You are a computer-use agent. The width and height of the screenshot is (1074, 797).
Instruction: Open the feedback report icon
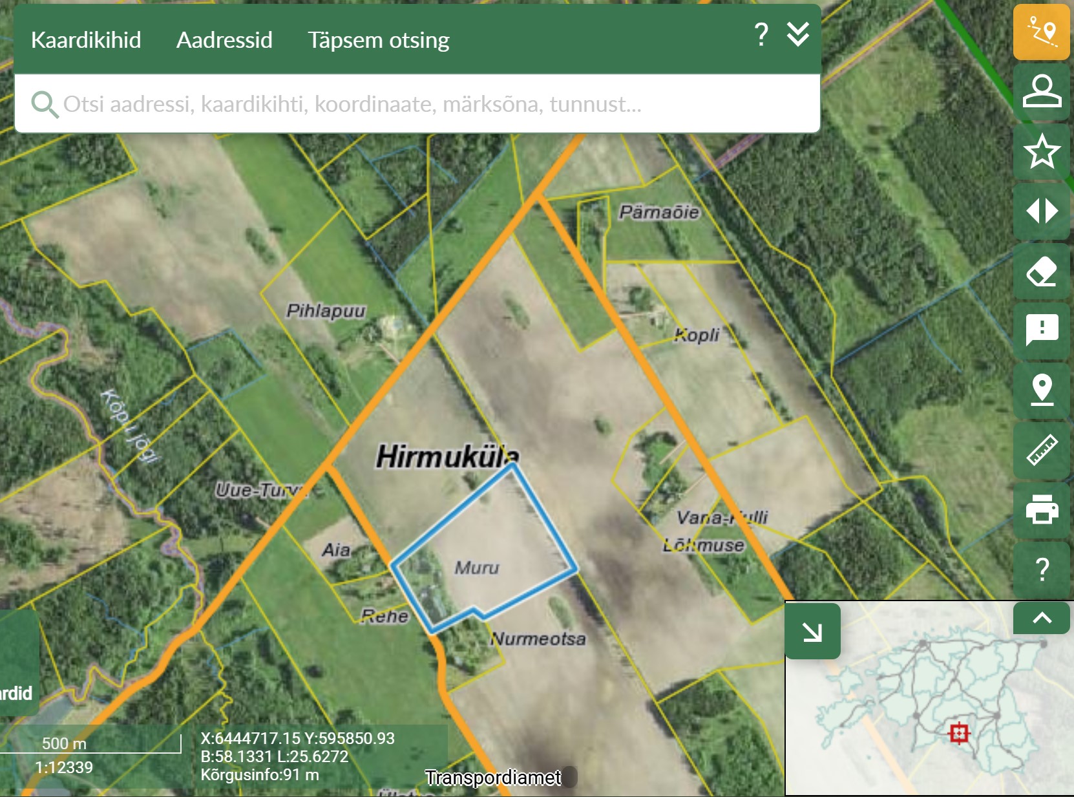point(1041,330)
